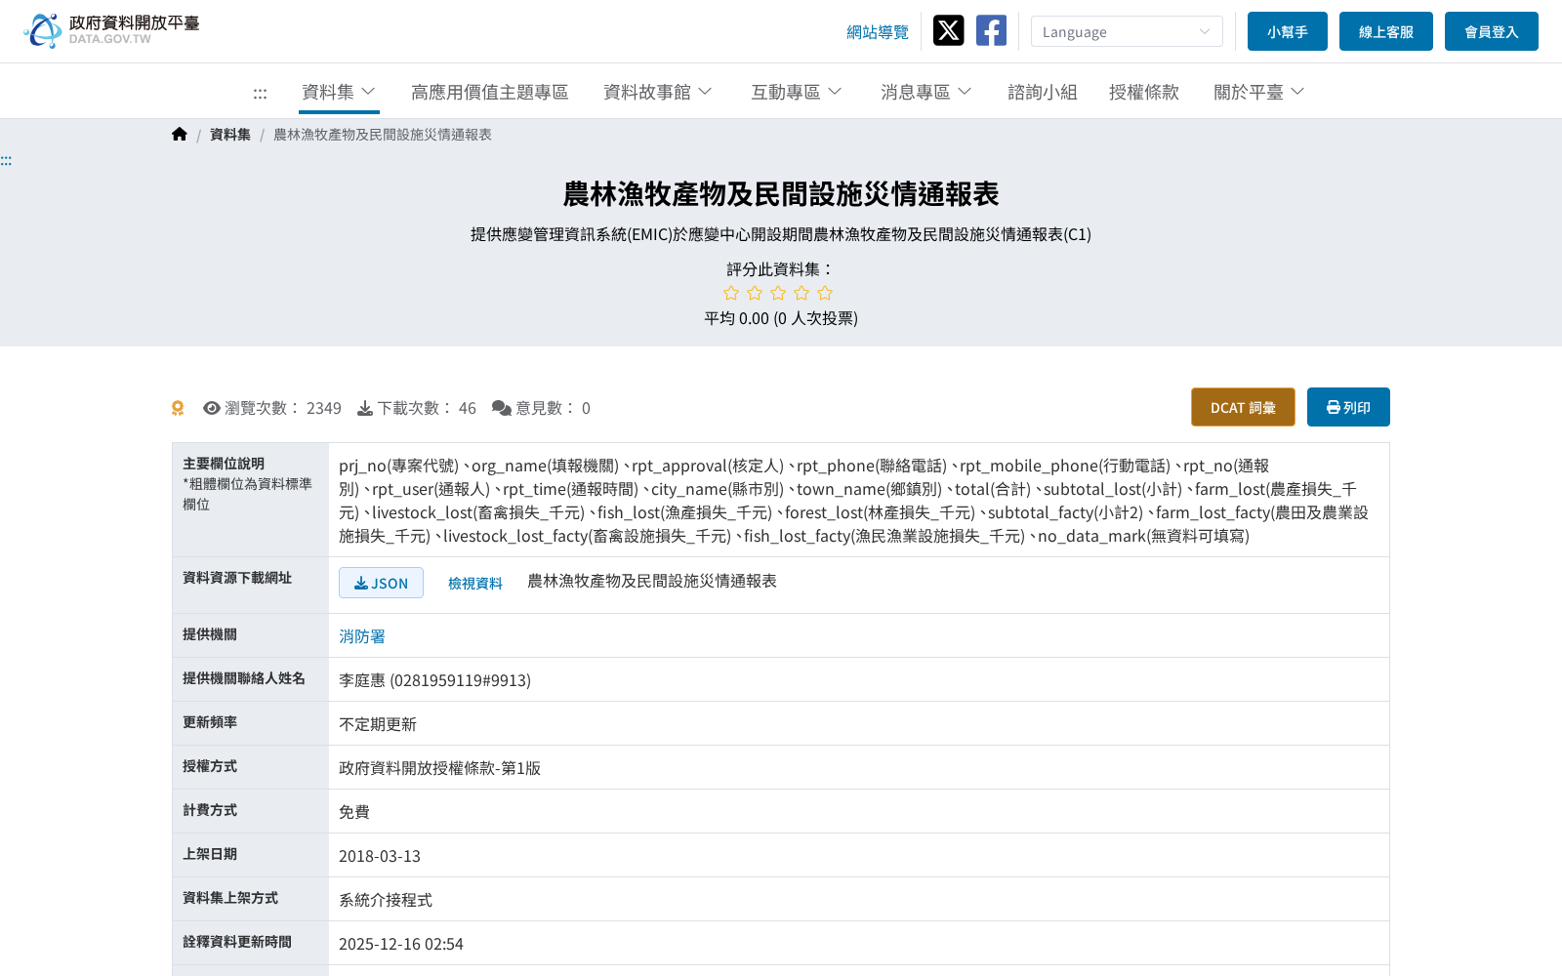Click the upload date 2018-03-13

click(380, 856)
